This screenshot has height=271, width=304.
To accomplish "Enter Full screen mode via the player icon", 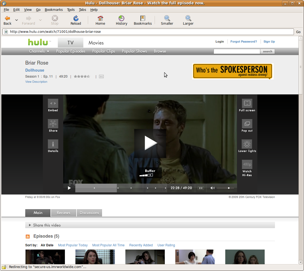I will click(x=247, y=104).
